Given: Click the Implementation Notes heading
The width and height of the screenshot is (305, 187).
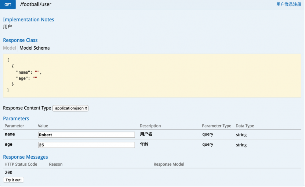Looking at the screenshot, I should 28,19.
